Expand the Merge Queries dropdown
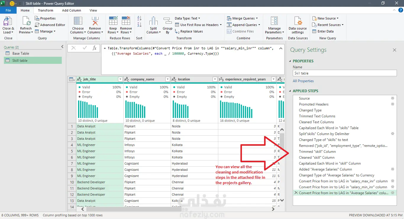Screen dimensions: 404x219 pyautogui.click(x=257, y=18)
